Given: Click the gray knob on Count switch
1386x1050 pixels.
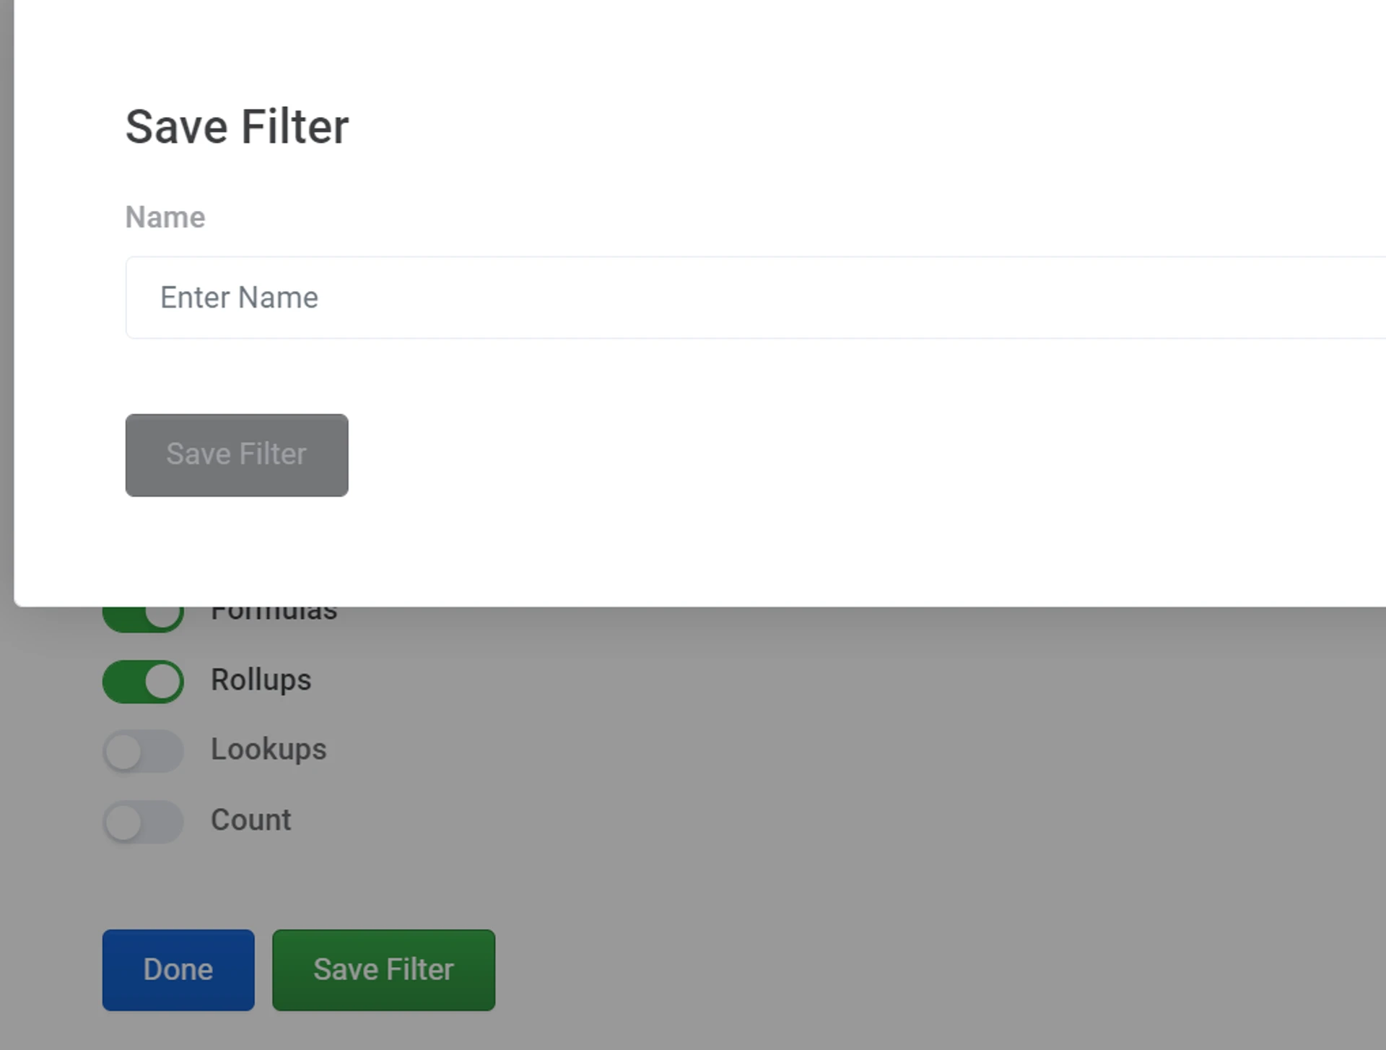Looking at the screenshot, I should (x=123, y=823).
